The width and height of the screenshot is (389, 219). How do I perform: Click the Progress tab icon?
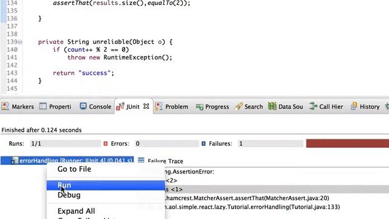(x=199, y=107)
